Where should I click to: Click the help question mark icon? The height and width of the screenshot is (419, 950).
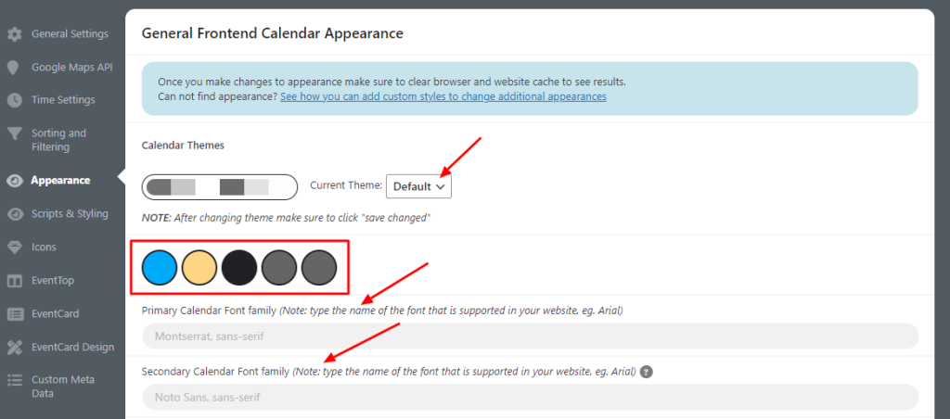[647, 372]
